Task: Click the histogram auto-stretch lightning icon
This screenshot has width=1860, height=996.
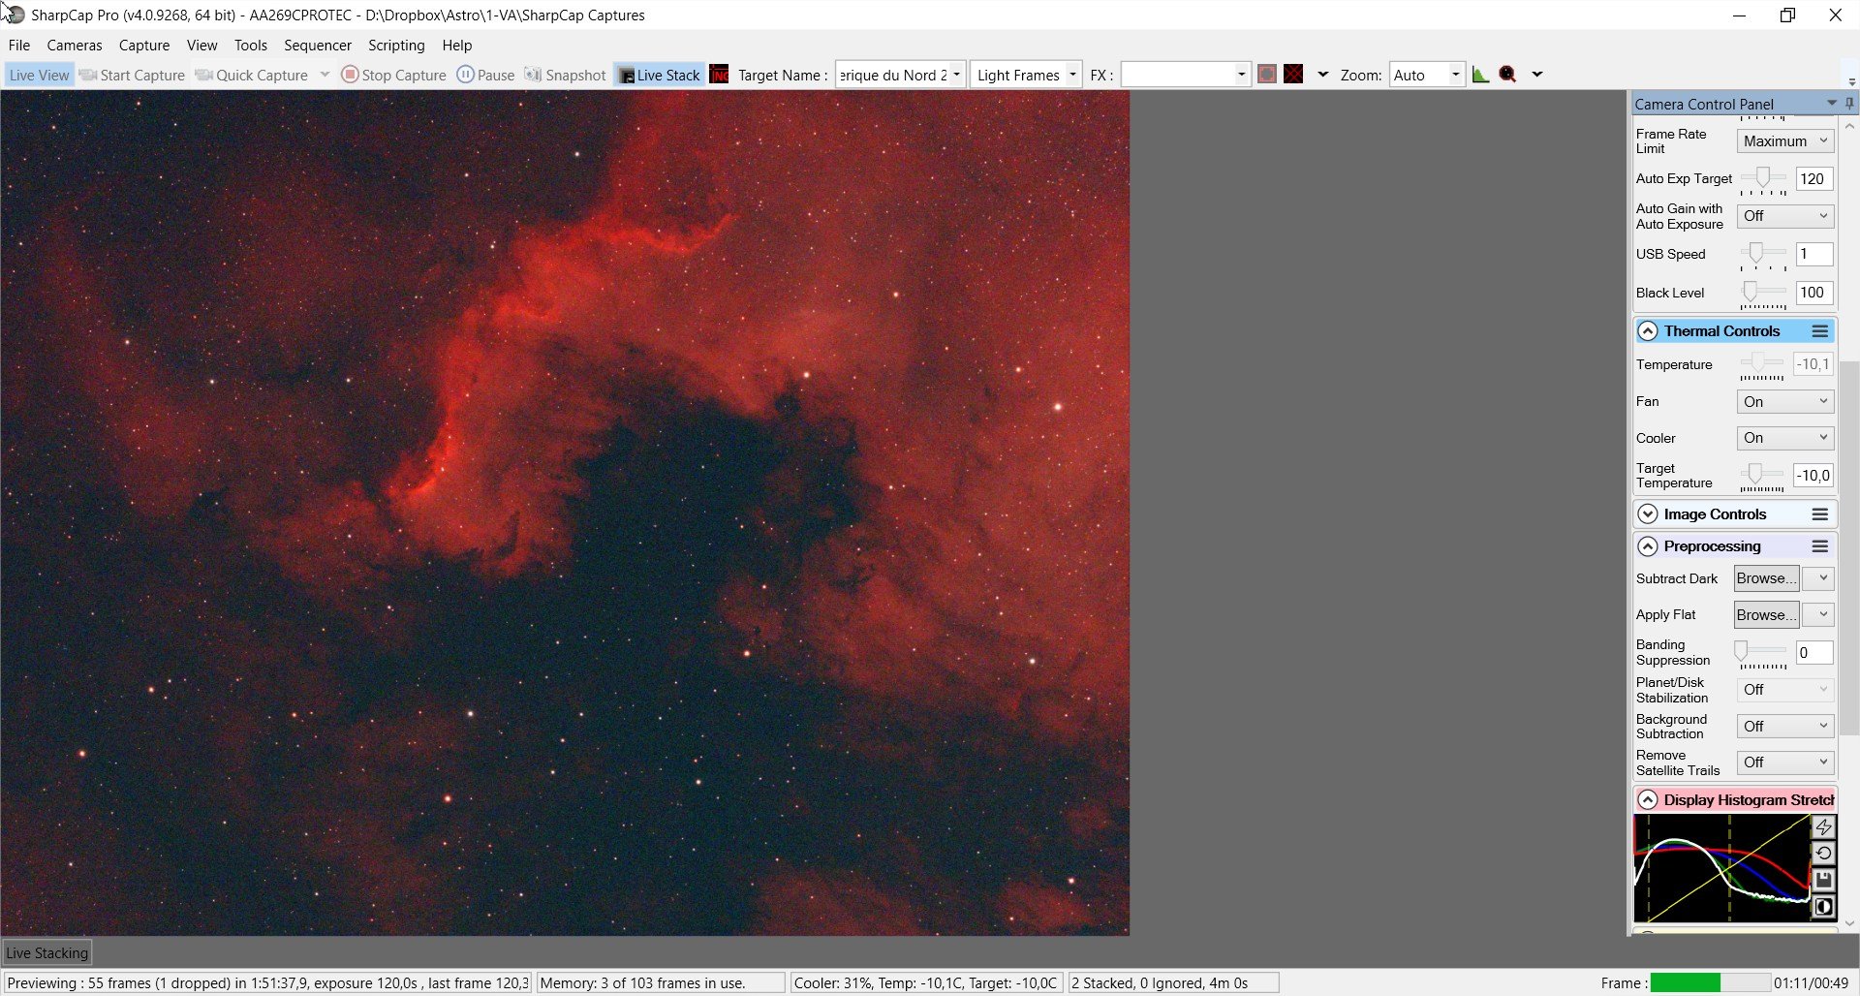Action: point(1823,826)
